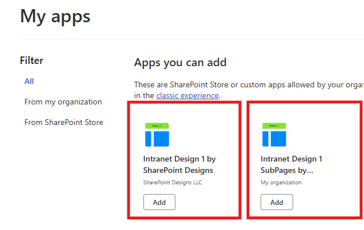Click the Intranet Design 1 SubPages app icon
The height and width of the screenshot is (230, 364).
(x=274, y=135)
